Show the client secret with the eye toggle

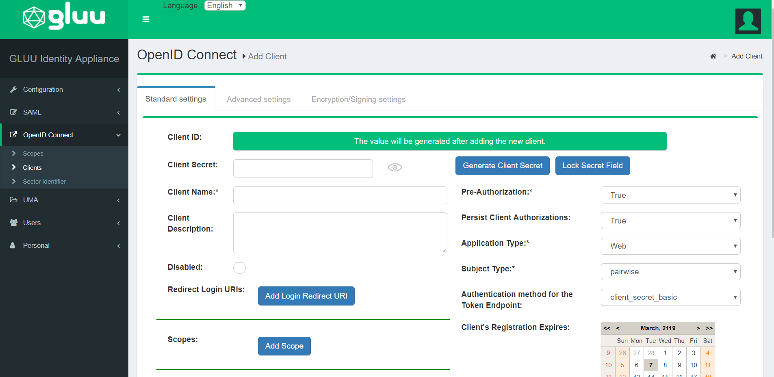[395, 167]
